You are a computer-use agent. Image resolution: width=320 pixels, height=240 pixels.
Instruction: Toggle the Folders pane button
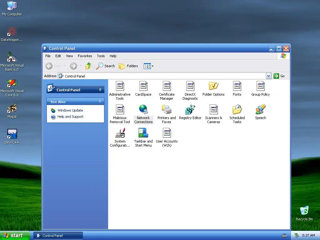[x=128, y=66]
